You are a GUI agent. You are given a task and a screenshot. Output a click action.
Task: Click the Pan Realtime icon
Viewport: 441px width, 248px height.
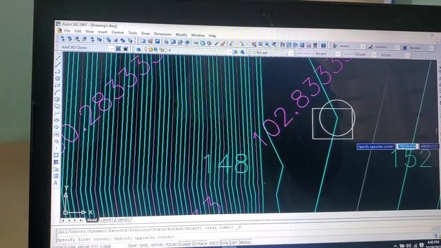point(254,44)
